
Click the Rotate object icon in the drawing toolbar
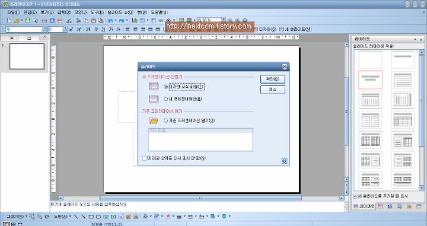pos(47,217)
